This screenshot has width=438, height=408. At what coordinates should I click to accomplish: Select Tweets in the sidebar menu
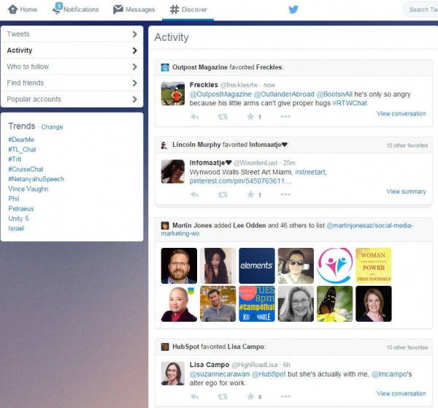click(72, 34)
